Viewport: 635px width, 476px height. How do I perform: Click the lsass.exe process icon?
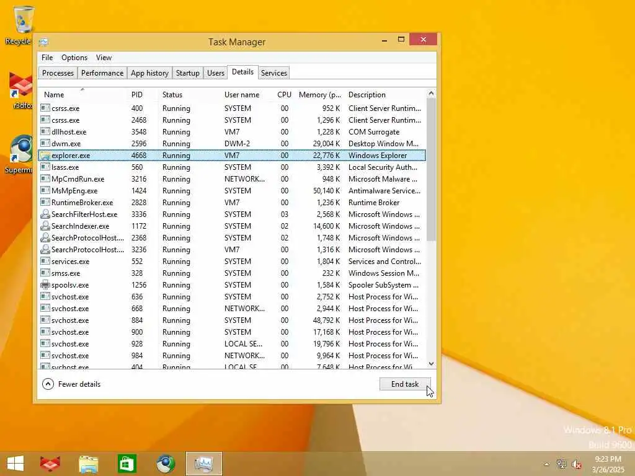pos(45,167)
